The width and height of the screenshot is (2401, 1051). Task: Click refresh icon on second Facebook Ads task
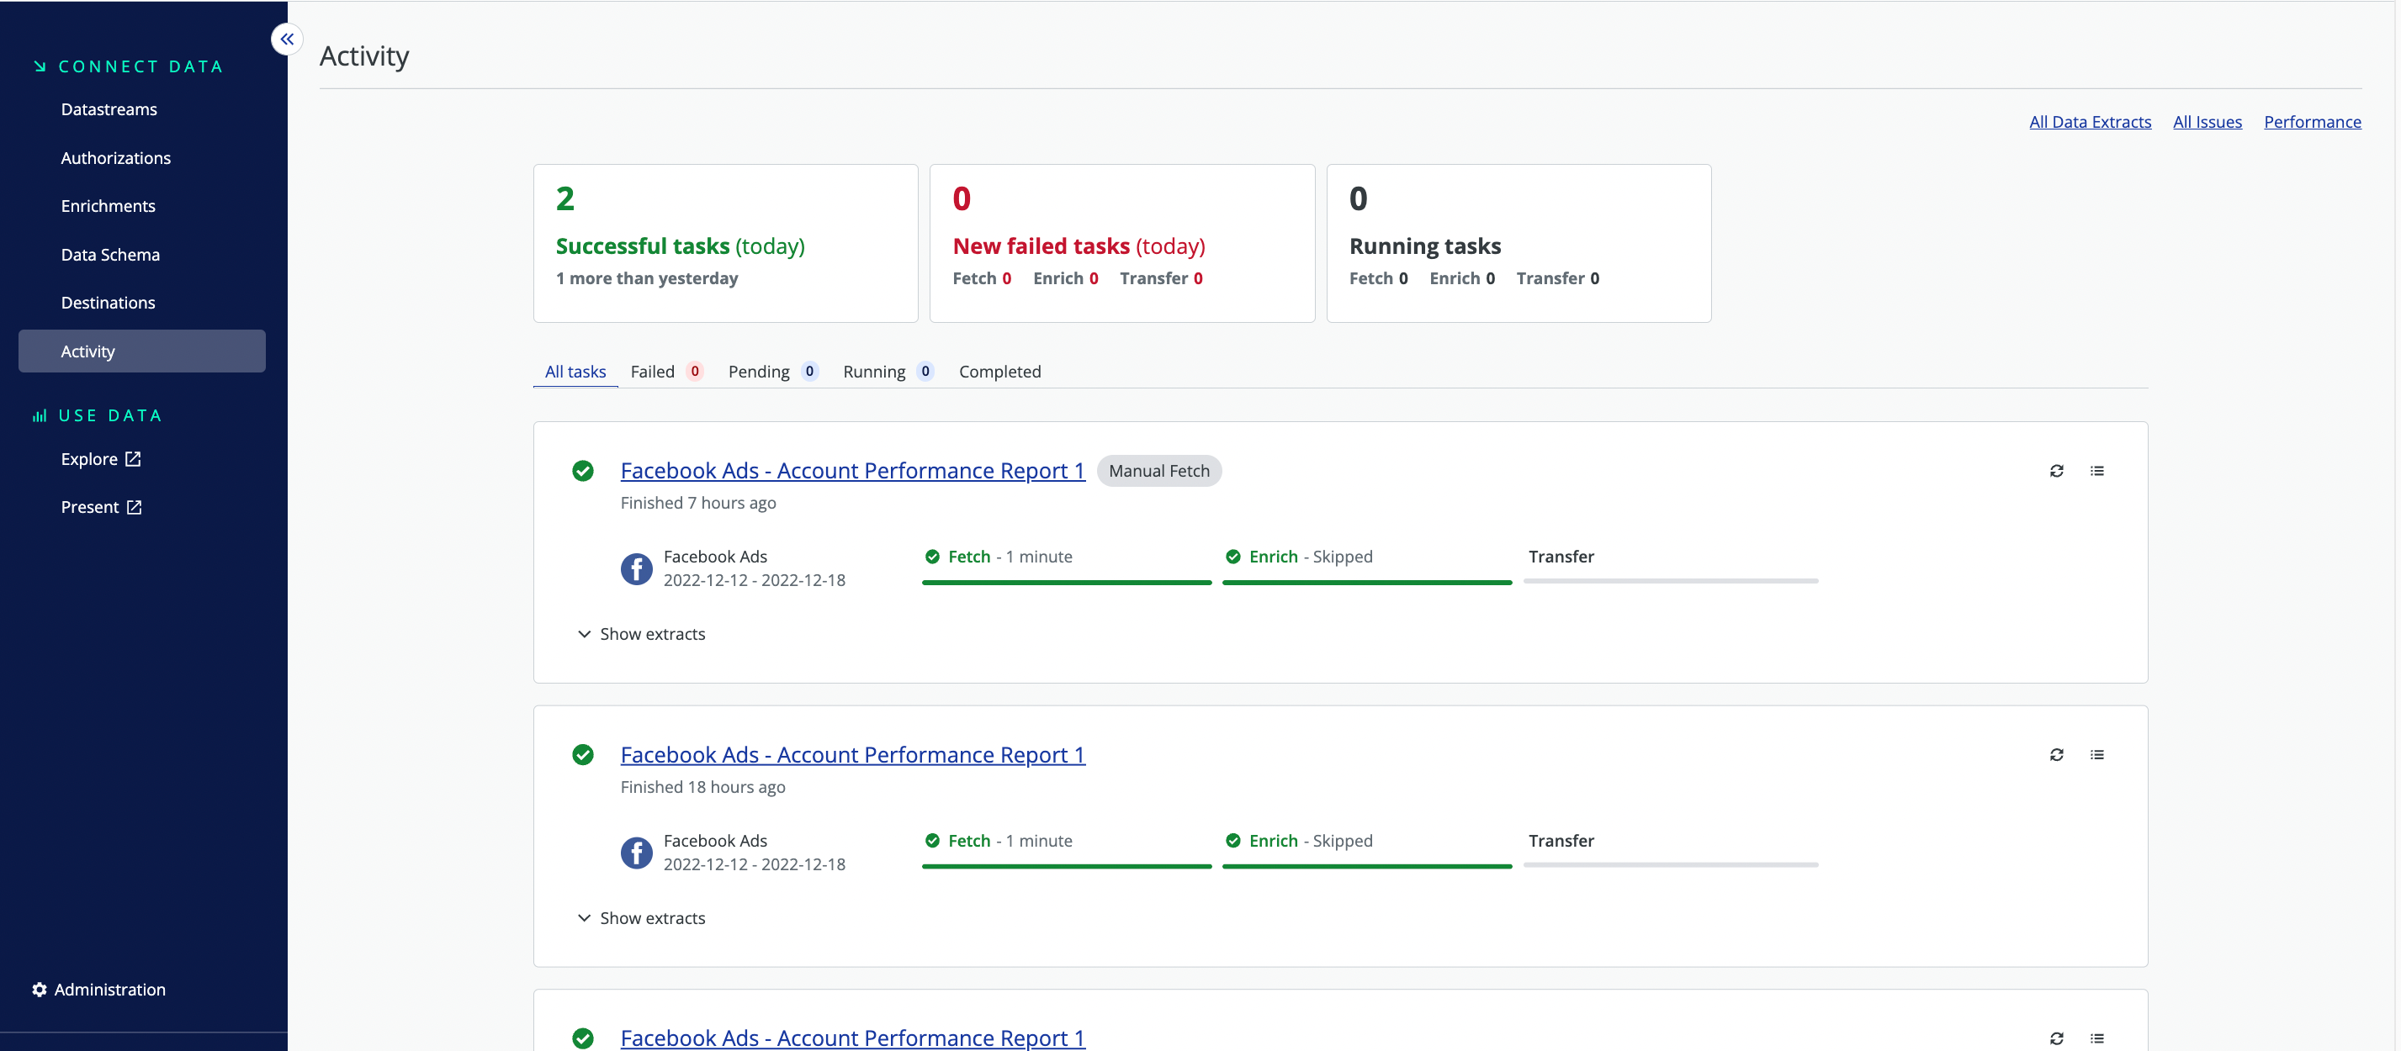click(2056, 755)
